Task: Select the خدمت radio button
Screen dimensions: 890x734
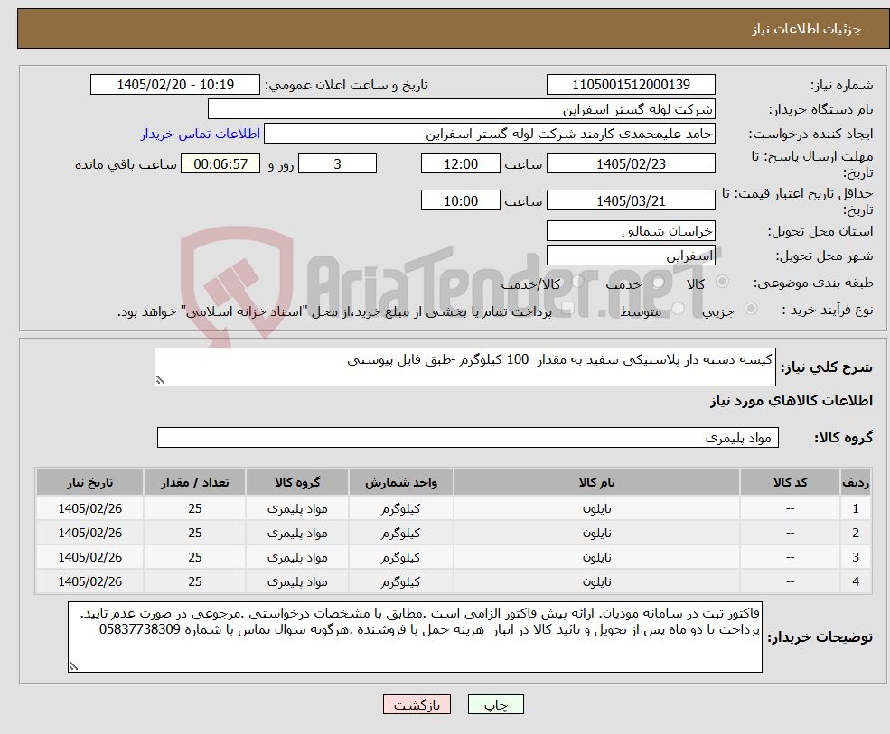Action: click(x=658, y=282)
